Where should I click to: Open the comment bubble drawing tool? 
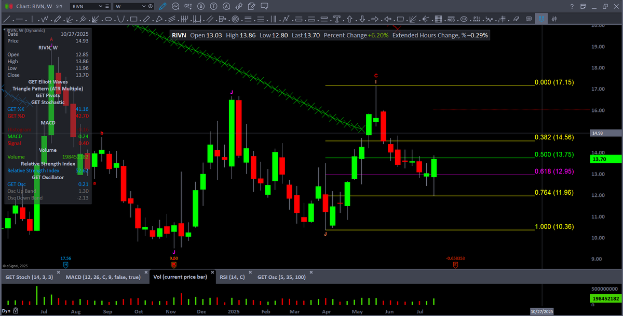(x=529, y=19)
